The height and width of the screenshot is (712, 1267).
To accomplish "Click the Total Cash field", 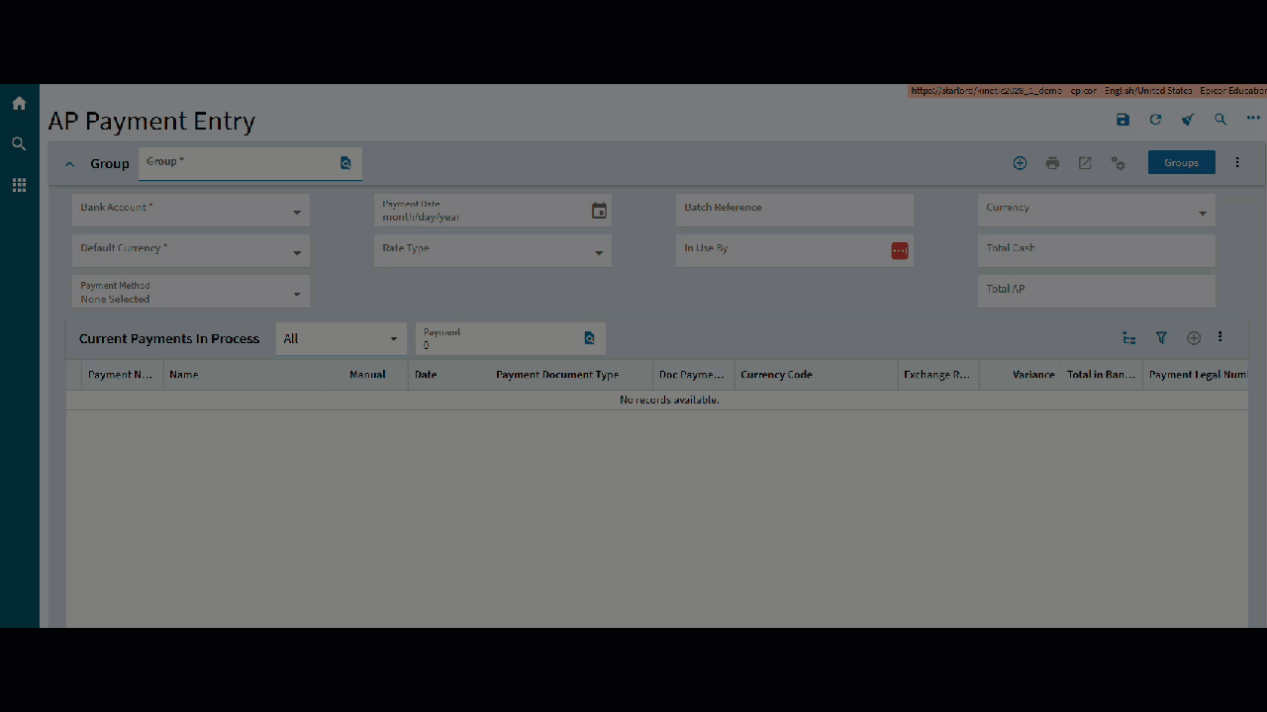I will coord(1096,250).
